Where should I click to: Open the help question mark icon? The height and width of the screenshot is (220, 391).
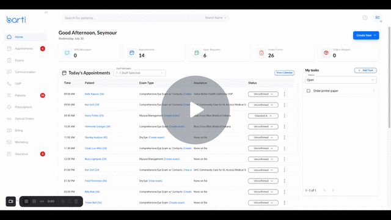coord(365,18)
